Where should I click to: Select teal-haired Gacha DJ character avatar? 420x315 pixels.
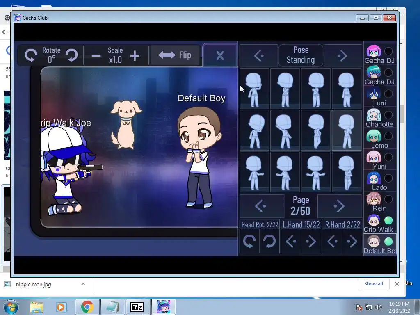(374, 73)
